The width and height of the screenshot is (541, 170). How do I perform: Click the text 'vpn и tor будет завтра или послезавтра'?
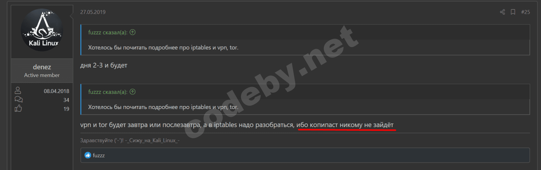pyautogui.click(x=140, y=125)
